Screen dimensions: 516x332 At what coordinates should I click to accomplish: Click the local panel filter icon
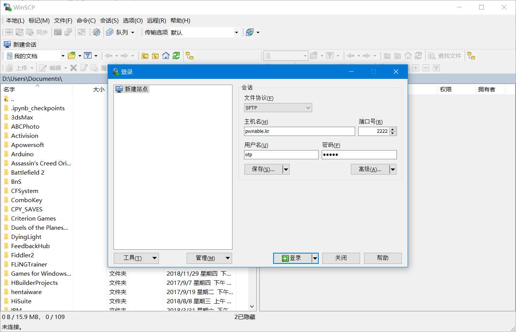coord(88,56)
